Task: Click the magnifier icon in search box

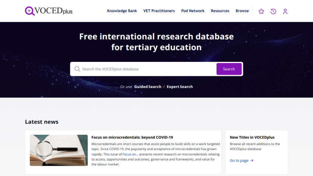Action: (77, 69)
